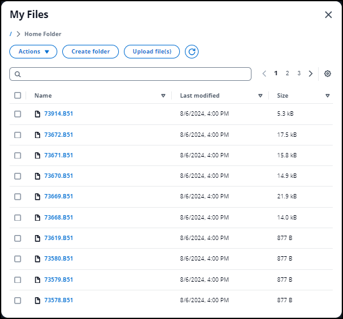Open the Actions dropdown
Screen dimensions: 343x319
tap(33, 52)
